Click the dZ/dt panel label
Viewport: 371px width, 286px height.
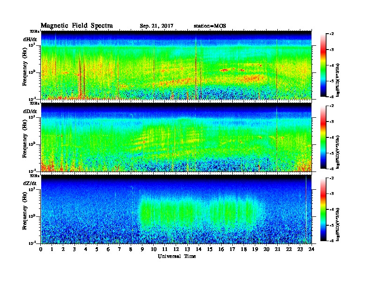click(30, 183)
